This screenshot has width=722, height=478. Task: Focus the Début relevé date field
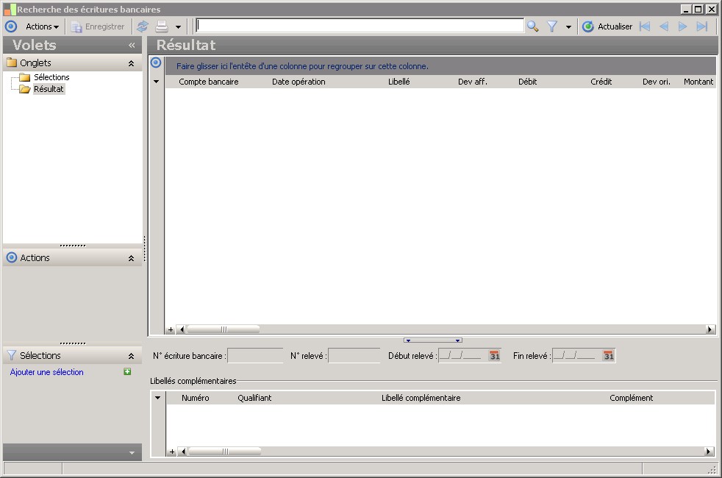[462, 355]
